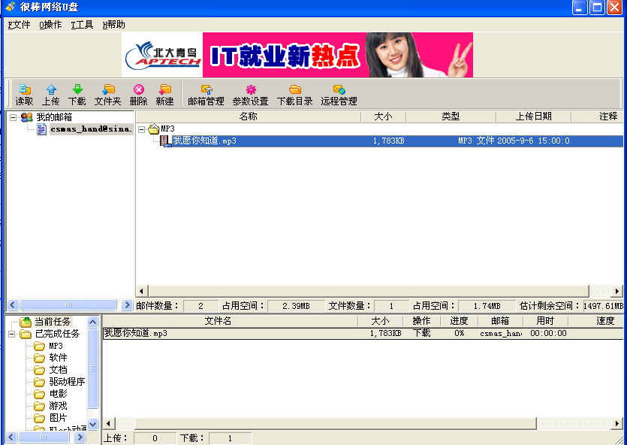Collapse the 已完成任务 tree node

[x=13, y=334]
